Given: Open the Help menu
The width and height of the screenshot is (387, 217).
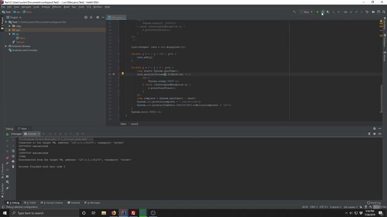Looking at the screenshot, I should 107,7.
